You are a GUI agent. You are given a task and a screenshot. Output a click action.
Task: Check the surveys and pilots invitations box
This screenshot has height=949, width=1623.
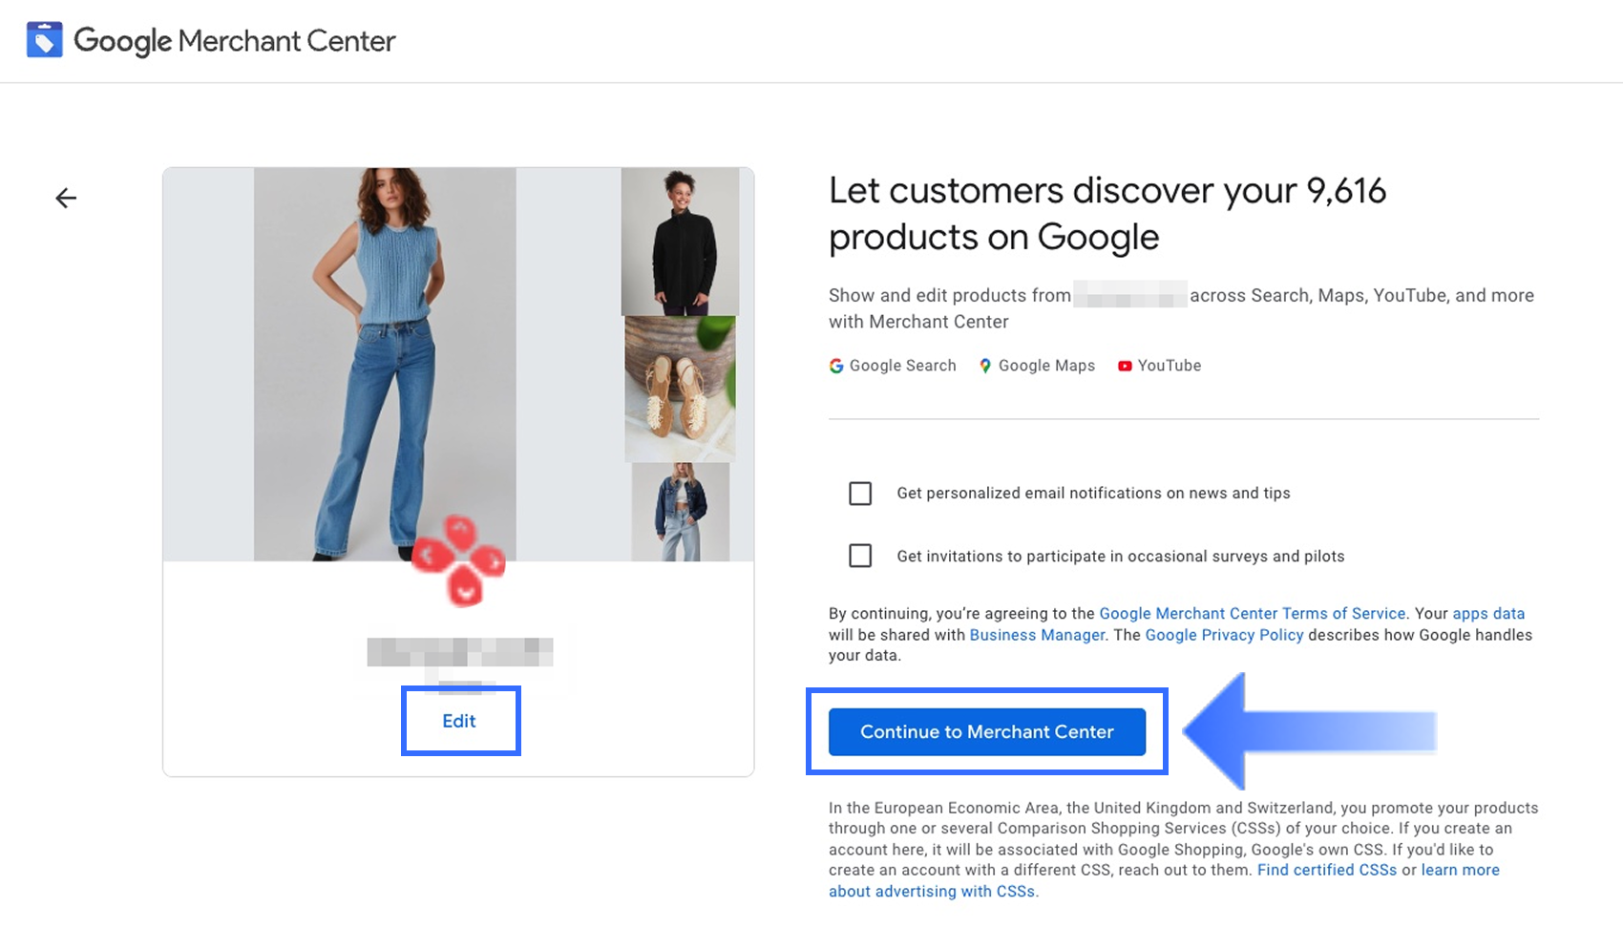pos(860,556)
